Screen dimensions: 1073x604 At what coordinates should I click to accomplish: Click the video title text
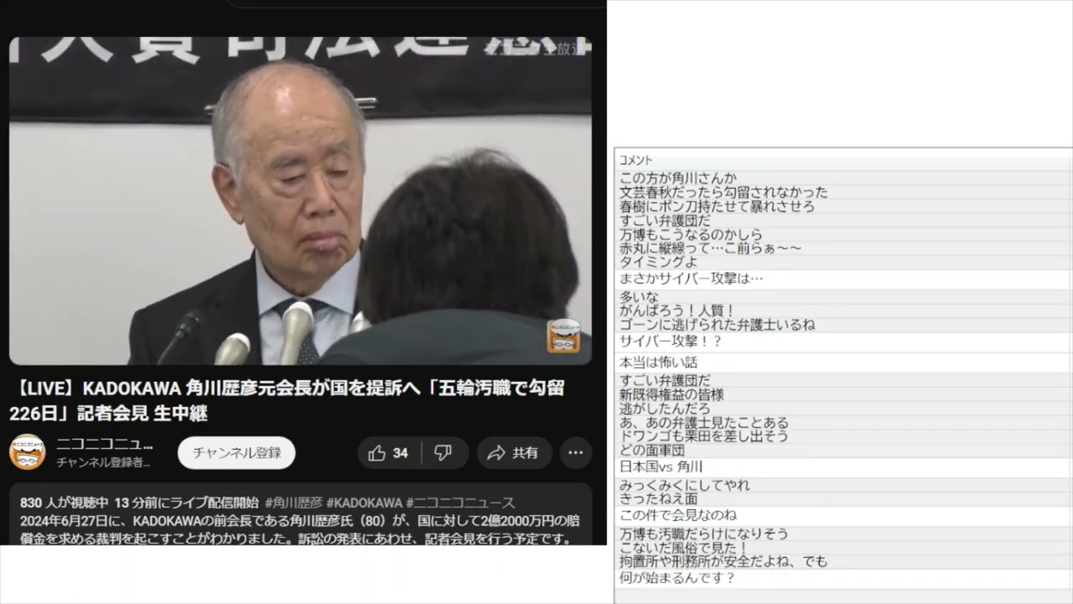pyautogui.click(x=285, y=399)
